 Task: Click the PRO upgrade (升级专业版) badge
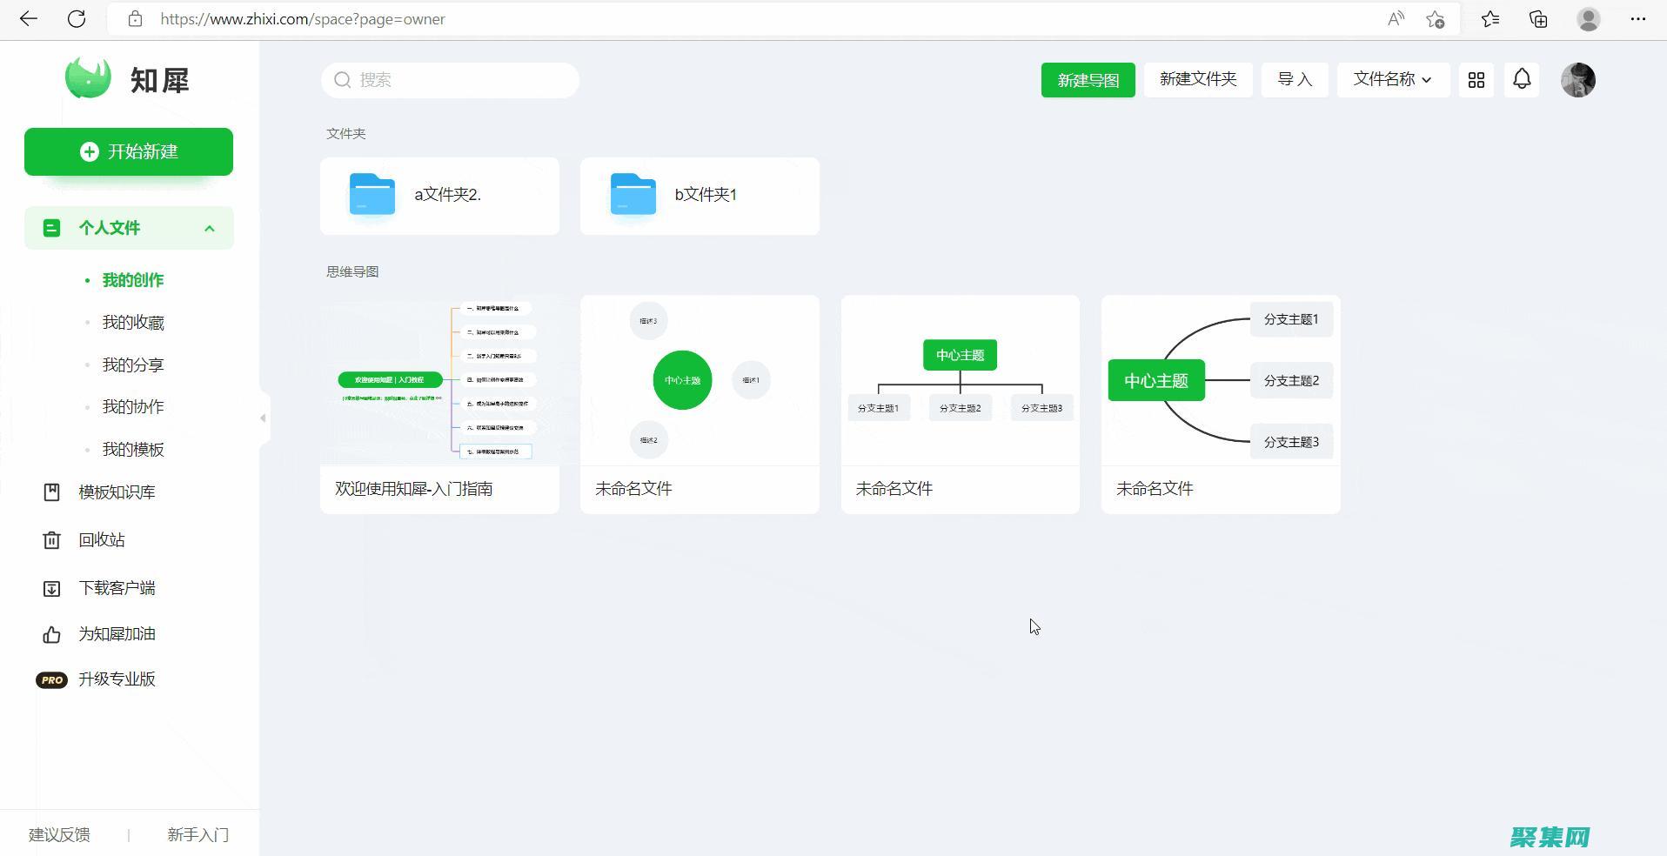51,679
